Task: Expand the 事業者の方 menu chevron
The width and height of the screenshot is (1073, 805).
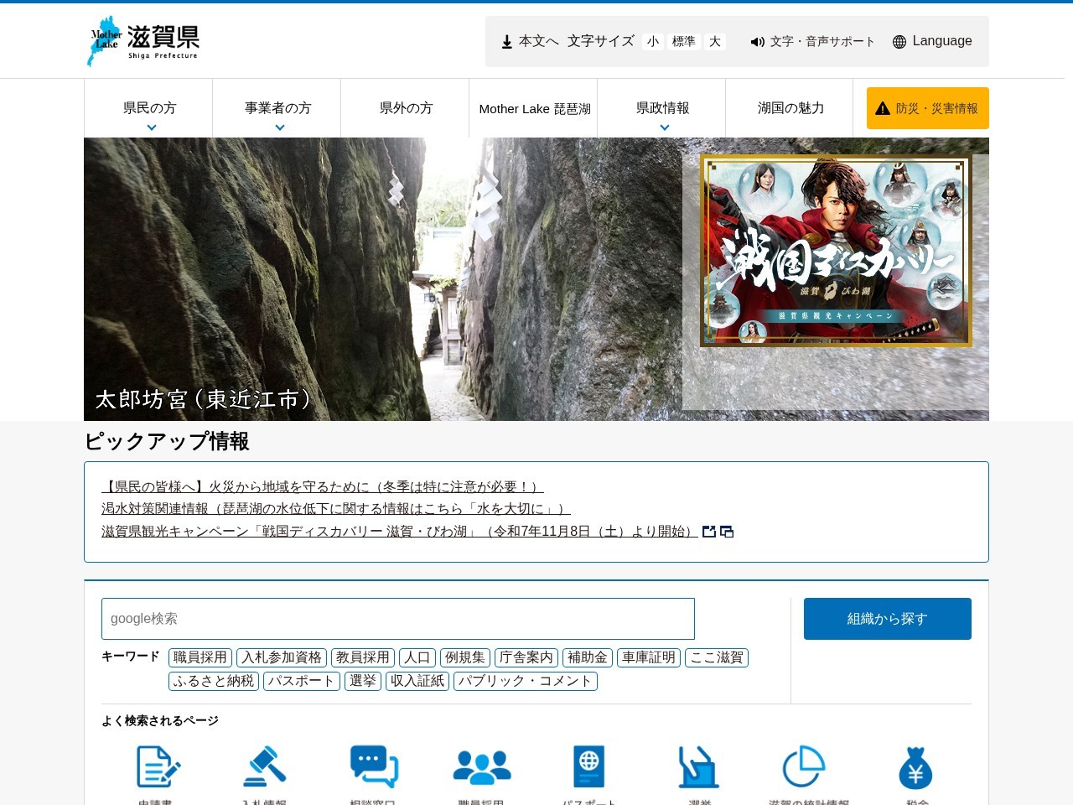Action: tap(280, 127)
